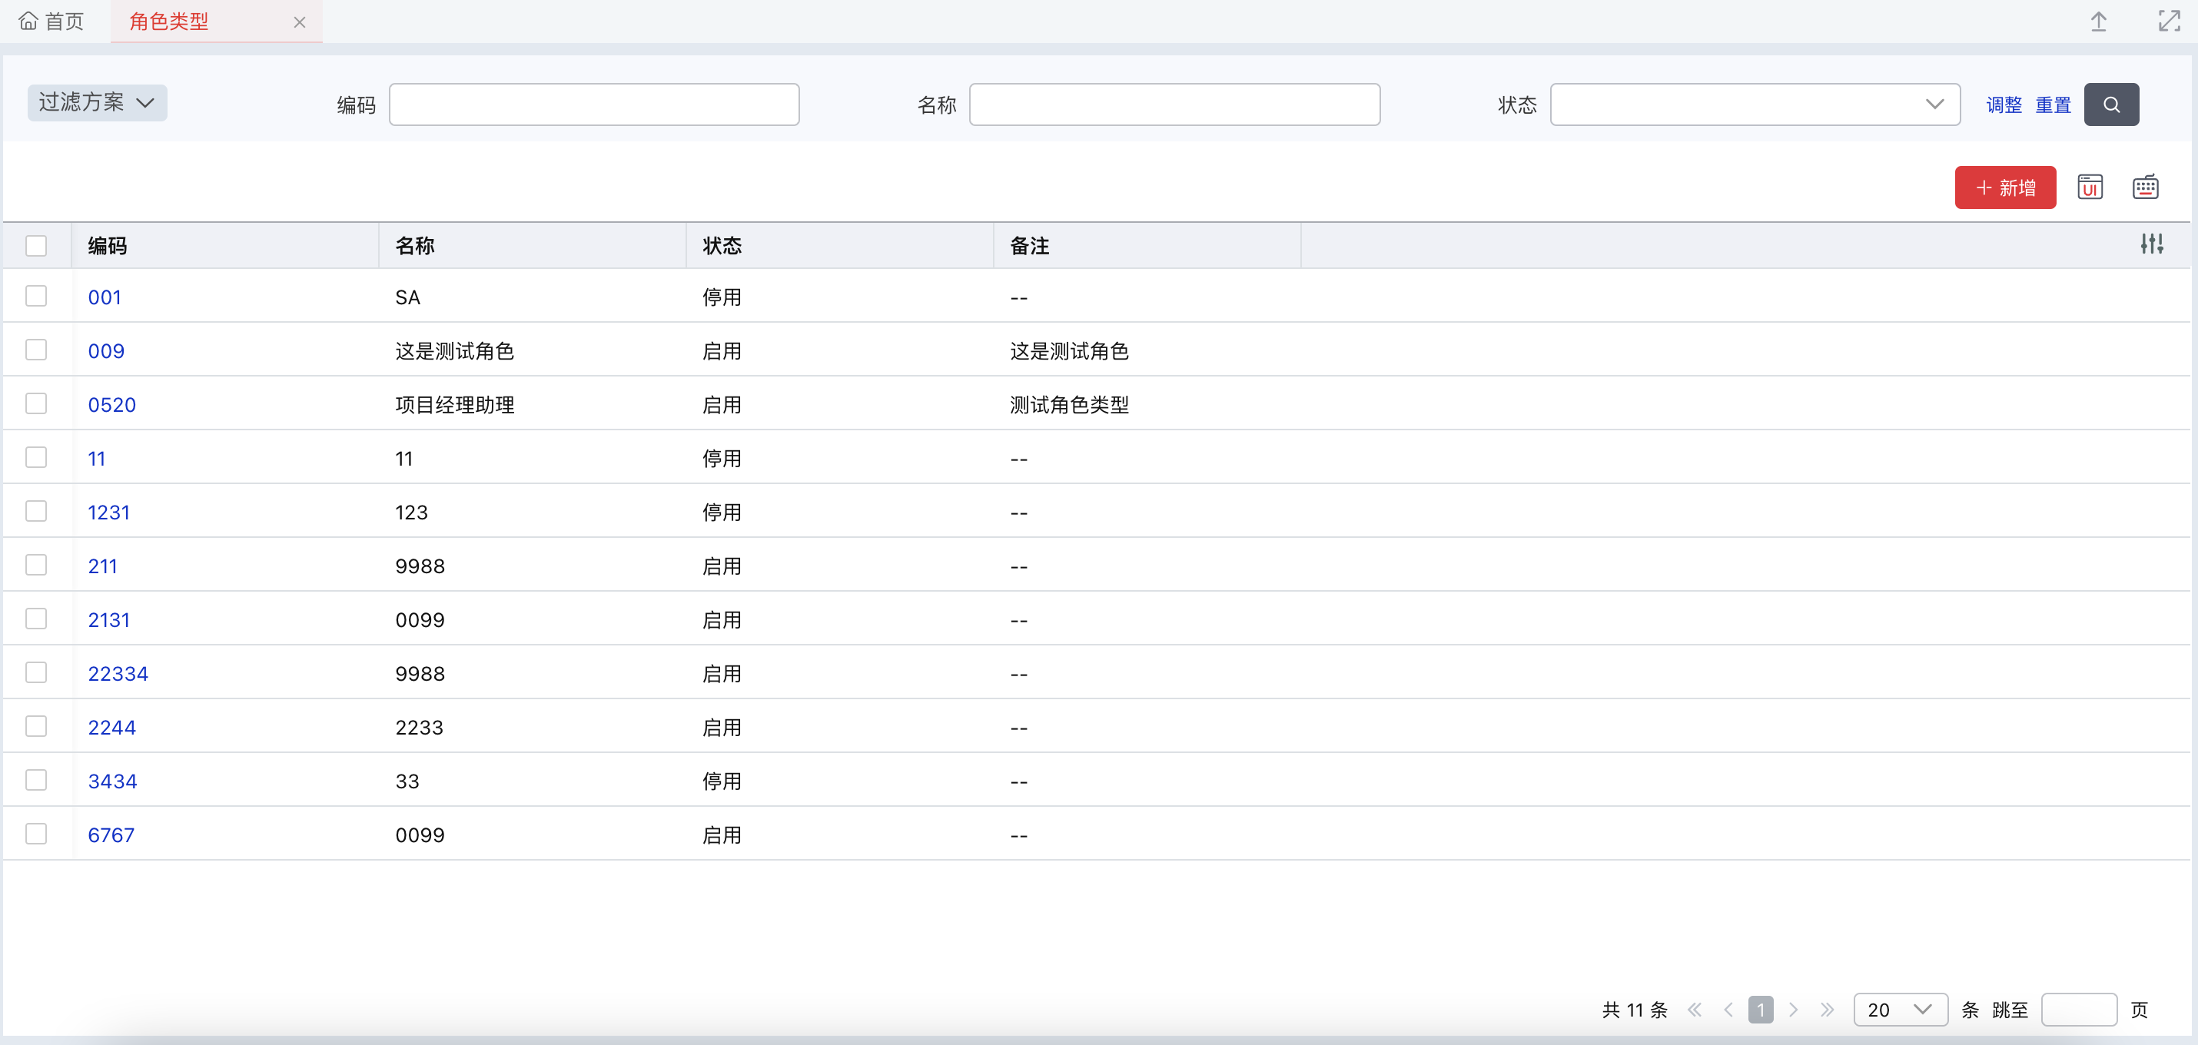Open the 009 code link
Screen dimensions: 2198x1045
(106, 351)
